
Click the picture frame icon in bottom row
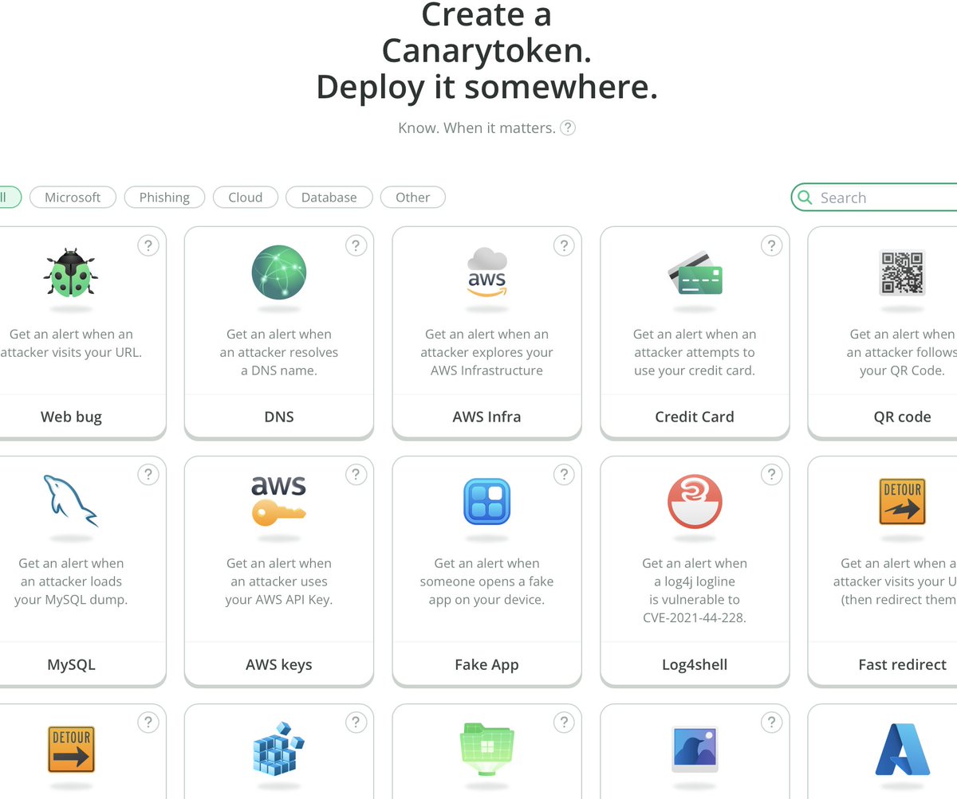tap(695, 749)
